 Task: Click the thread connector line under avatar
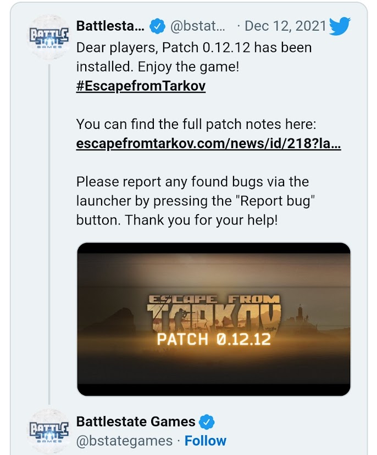[49, 234]
